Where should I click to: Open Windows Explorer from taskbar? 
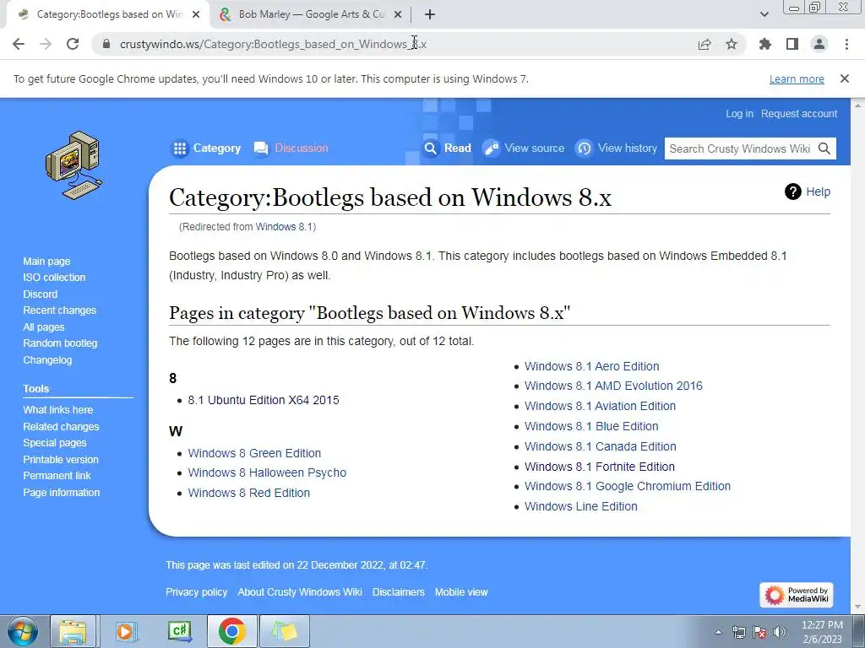click(73, 631)
